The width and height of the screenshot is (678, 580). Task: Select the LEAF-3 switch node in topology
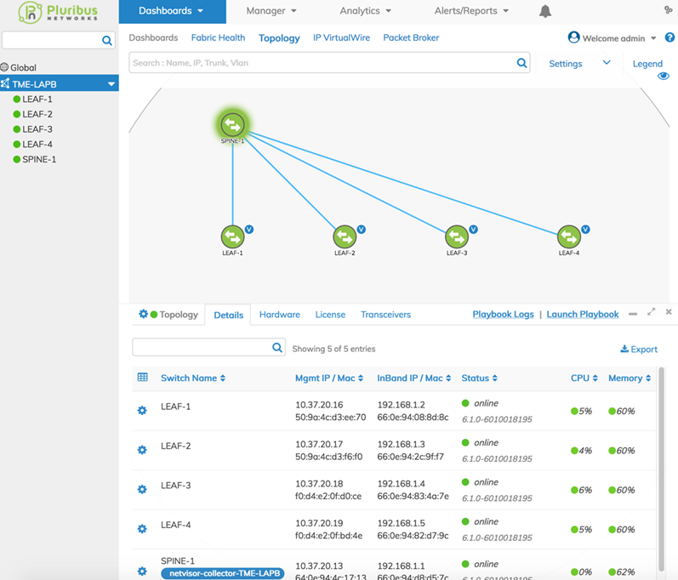tap(457, 236)
